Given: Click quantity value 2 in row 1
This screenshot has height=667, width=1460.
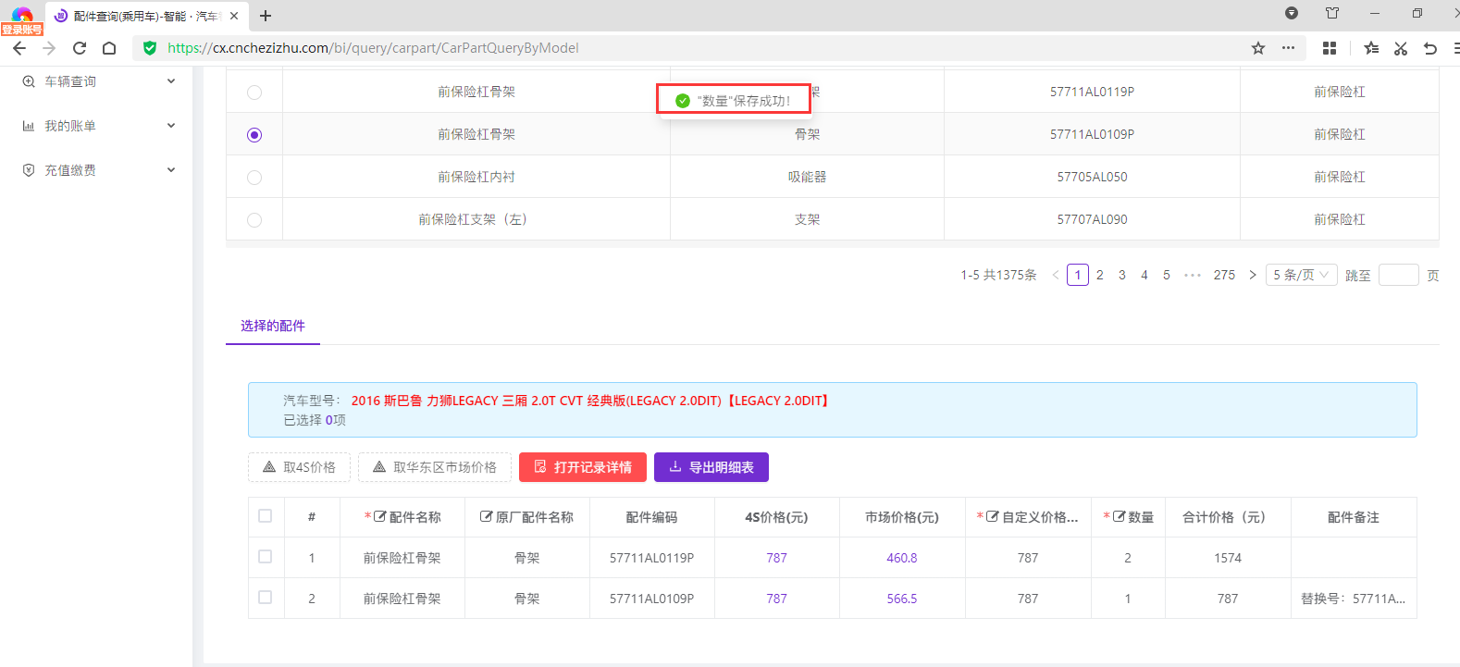Looking at the screenshot, I should click(x=1128, y=558).
